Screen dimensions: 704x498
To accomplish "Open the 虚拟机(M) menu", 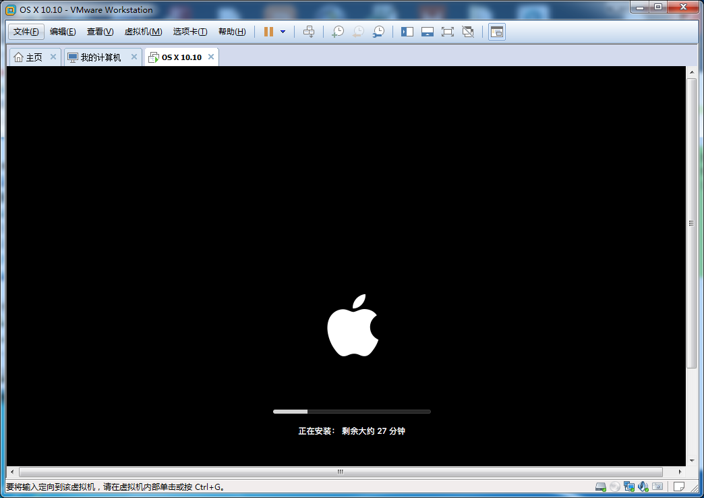I will tap(143, 32).
